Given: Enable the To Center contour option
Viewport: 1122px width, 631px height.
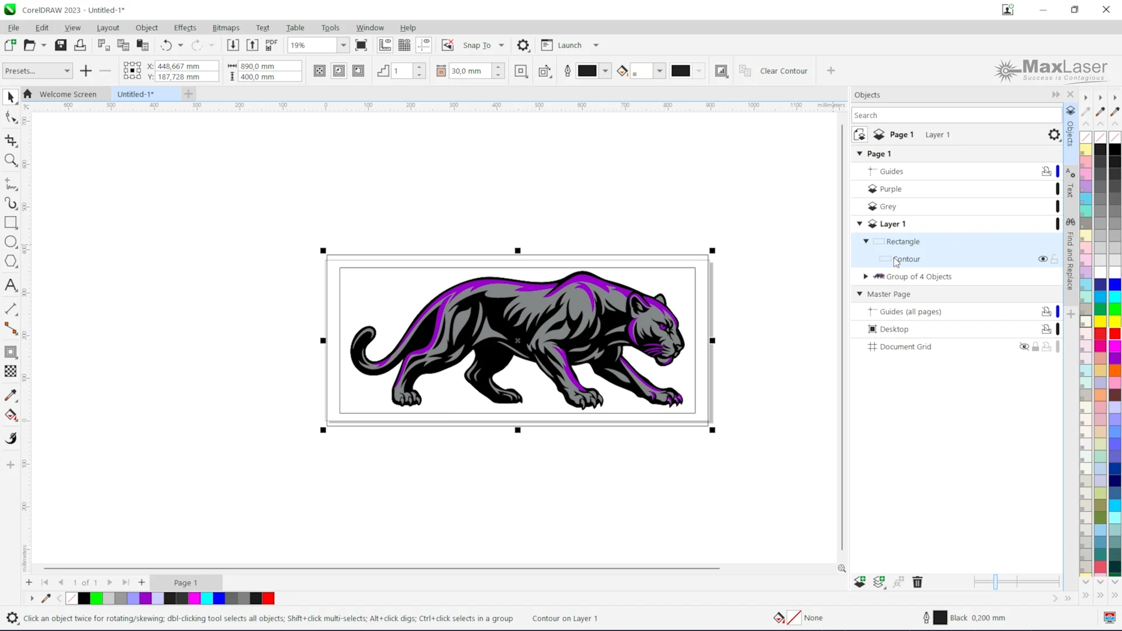Looking at the screenshot, I should 320,71.
